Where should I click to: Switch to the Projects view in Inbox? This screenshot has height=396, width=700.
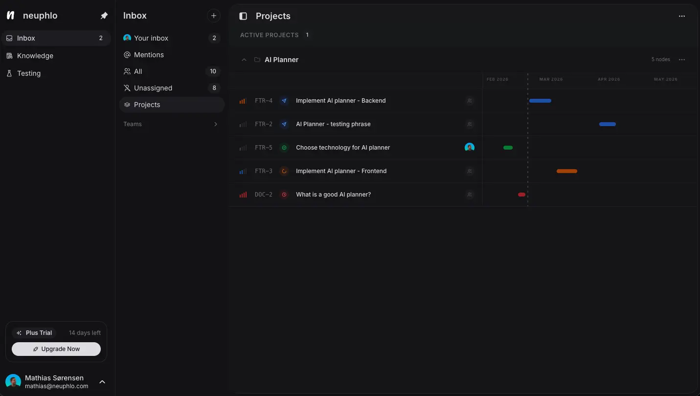click(147, 105)
